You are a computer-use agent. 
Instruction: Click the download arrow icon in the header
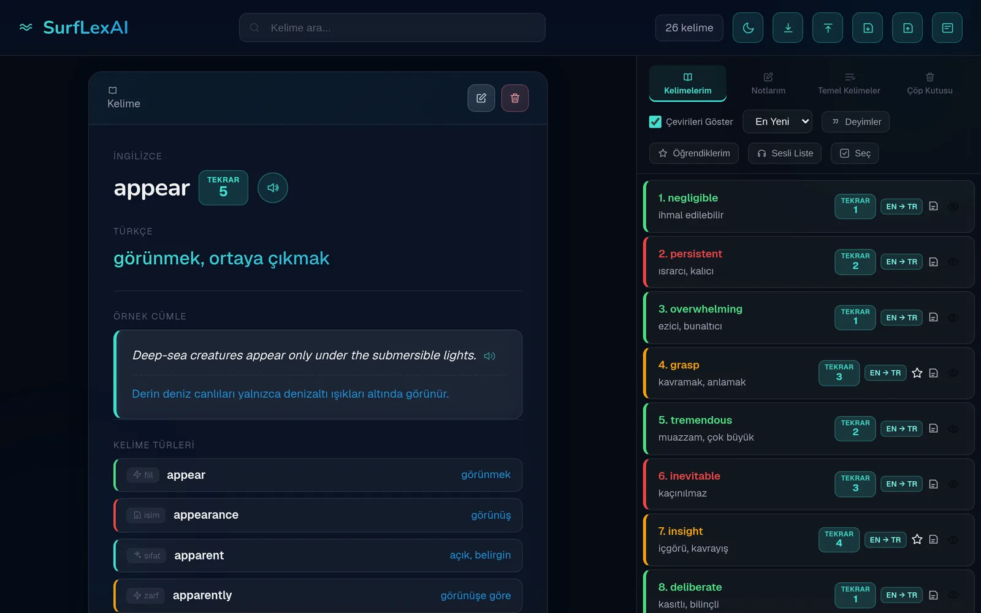coord(788,28)
